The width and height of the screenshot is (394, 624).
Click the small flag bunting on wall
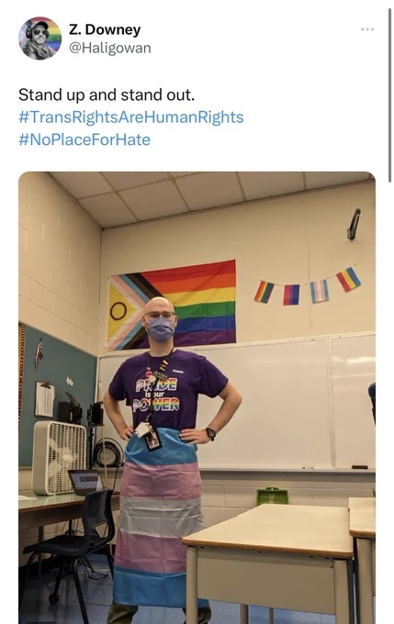click(x=308, y=285)
